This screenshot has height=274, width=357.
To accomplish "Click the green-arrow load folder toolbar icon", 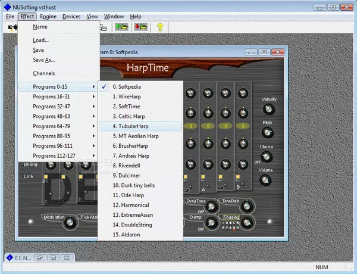I will coord(122,27).
